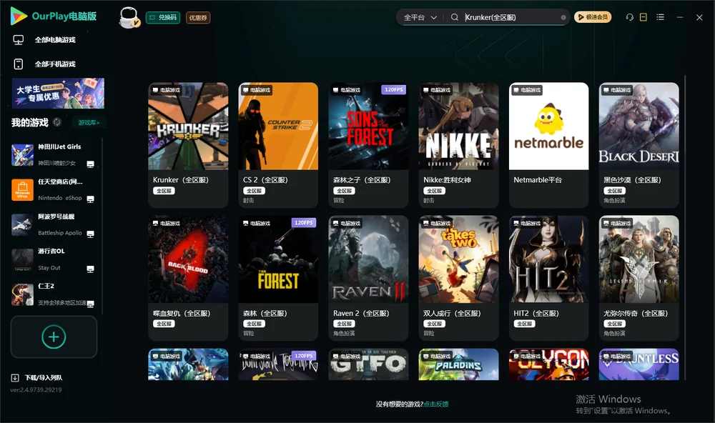The height and width of the screenshot is (423, 715).
Task: Open the user avatar profile
Action: click(129, 17)
